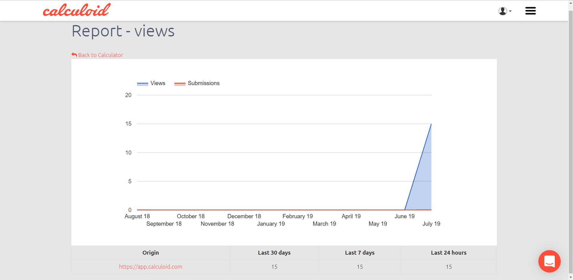The image size is (573, 280).
Task: Select the 15 value under Last 30 days
Action: (x=274, y=267)
